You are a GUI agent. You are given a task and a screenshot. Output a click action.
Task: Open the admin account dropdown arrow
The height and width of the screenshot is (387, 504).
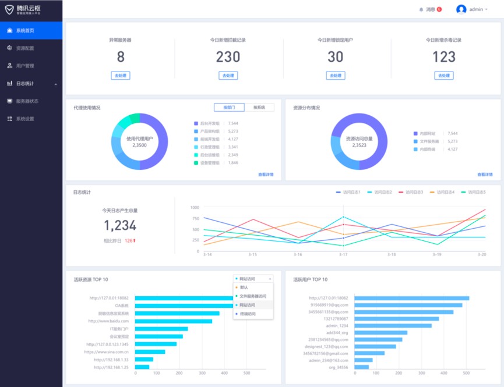(487, 10)
